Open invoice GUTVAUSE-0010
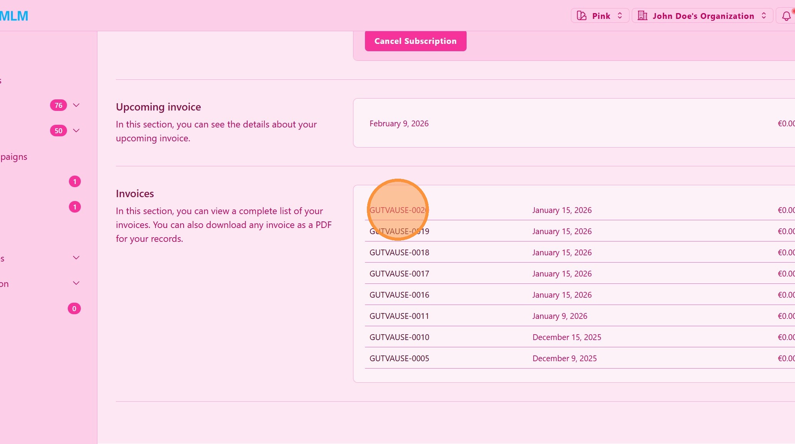 399,337
